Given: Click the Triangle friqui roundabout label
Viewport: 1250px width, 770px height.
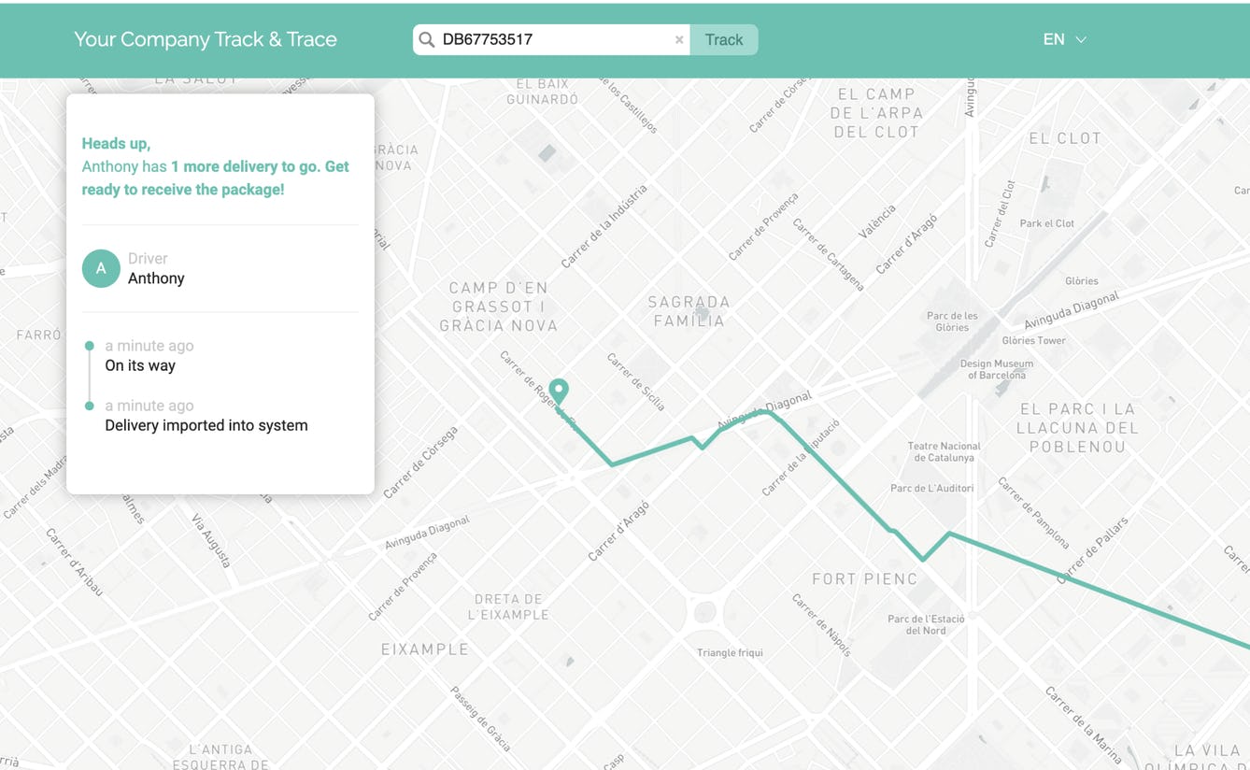Looking at the screenshot, I should [x=730, y=652].
